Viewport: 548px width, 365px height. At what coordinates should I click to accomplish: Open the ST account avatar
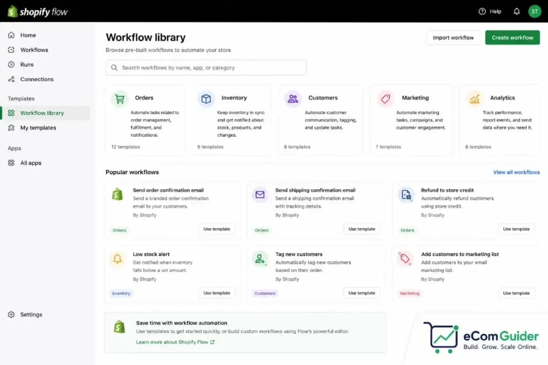[x=535, y=12]
